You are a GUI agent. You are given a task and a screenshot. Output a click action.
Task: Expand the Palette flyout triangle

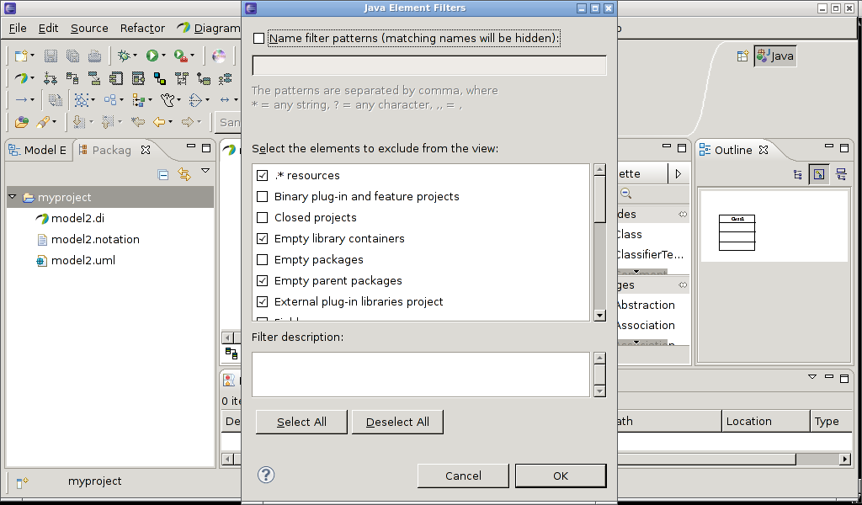pos(678,173)
